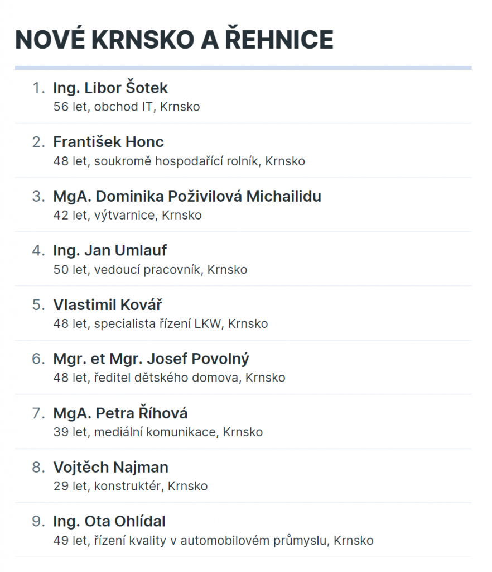Viewport: 492px width, 572px height.
Task: Click candidate Vlastimil Kovář
Action: (x=108, y=304)
